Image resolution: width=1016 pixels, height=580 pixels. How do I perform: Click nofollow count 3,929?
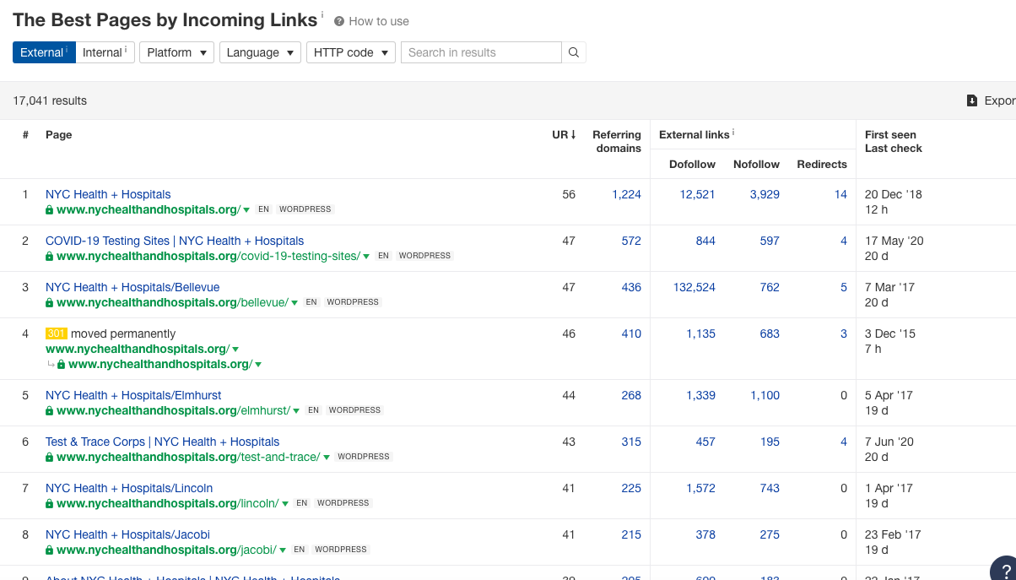(x=765, y=194)
